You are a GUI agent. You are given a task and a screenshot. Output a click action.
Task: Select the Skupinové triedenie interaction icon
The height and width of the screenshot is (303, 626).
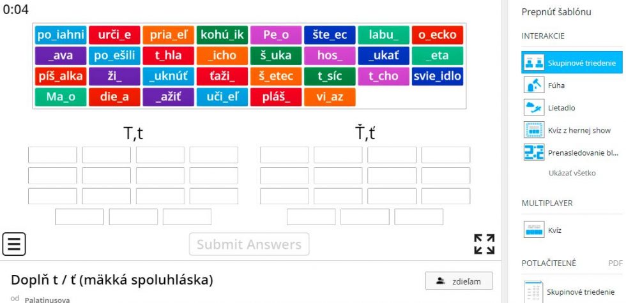(534, 63)
